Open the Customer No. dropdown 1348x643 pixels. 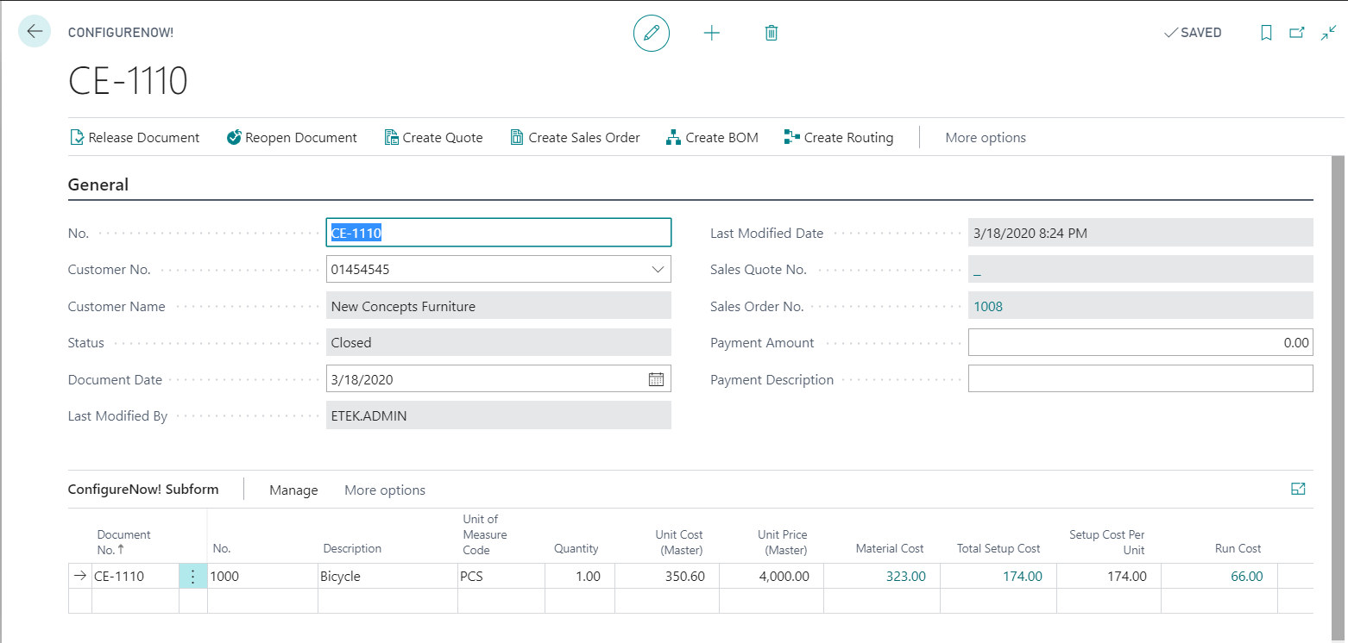tap(656, 270)
